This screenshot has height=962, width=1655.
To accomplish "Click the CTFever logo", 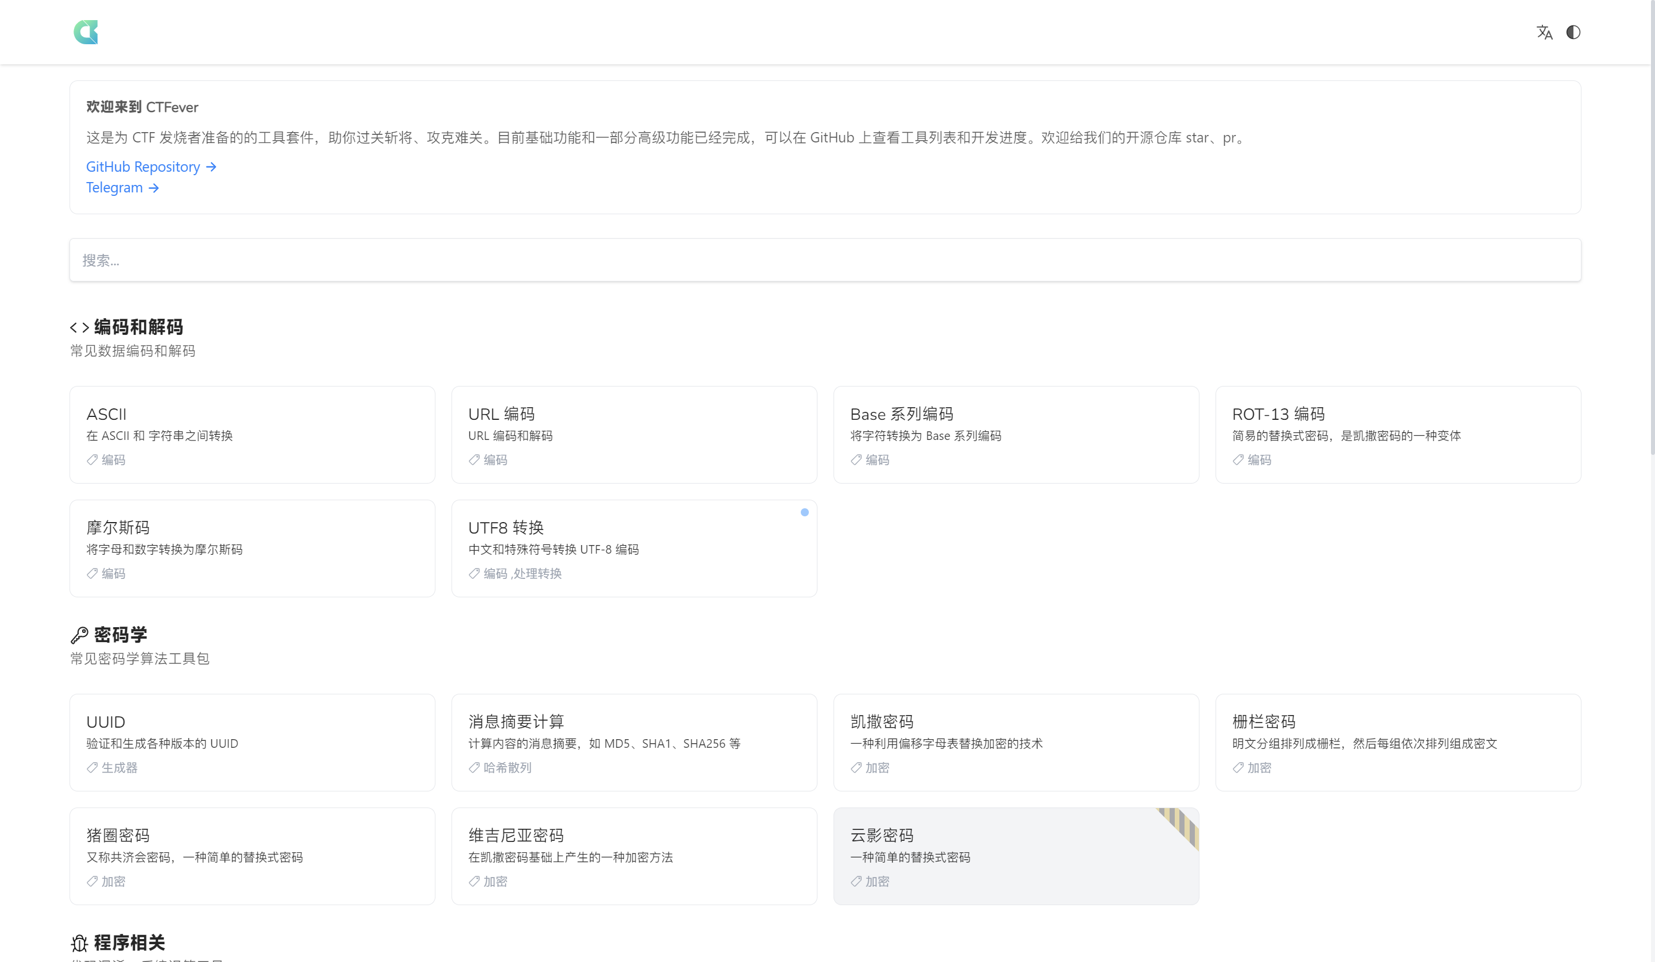I will (86, 32).
